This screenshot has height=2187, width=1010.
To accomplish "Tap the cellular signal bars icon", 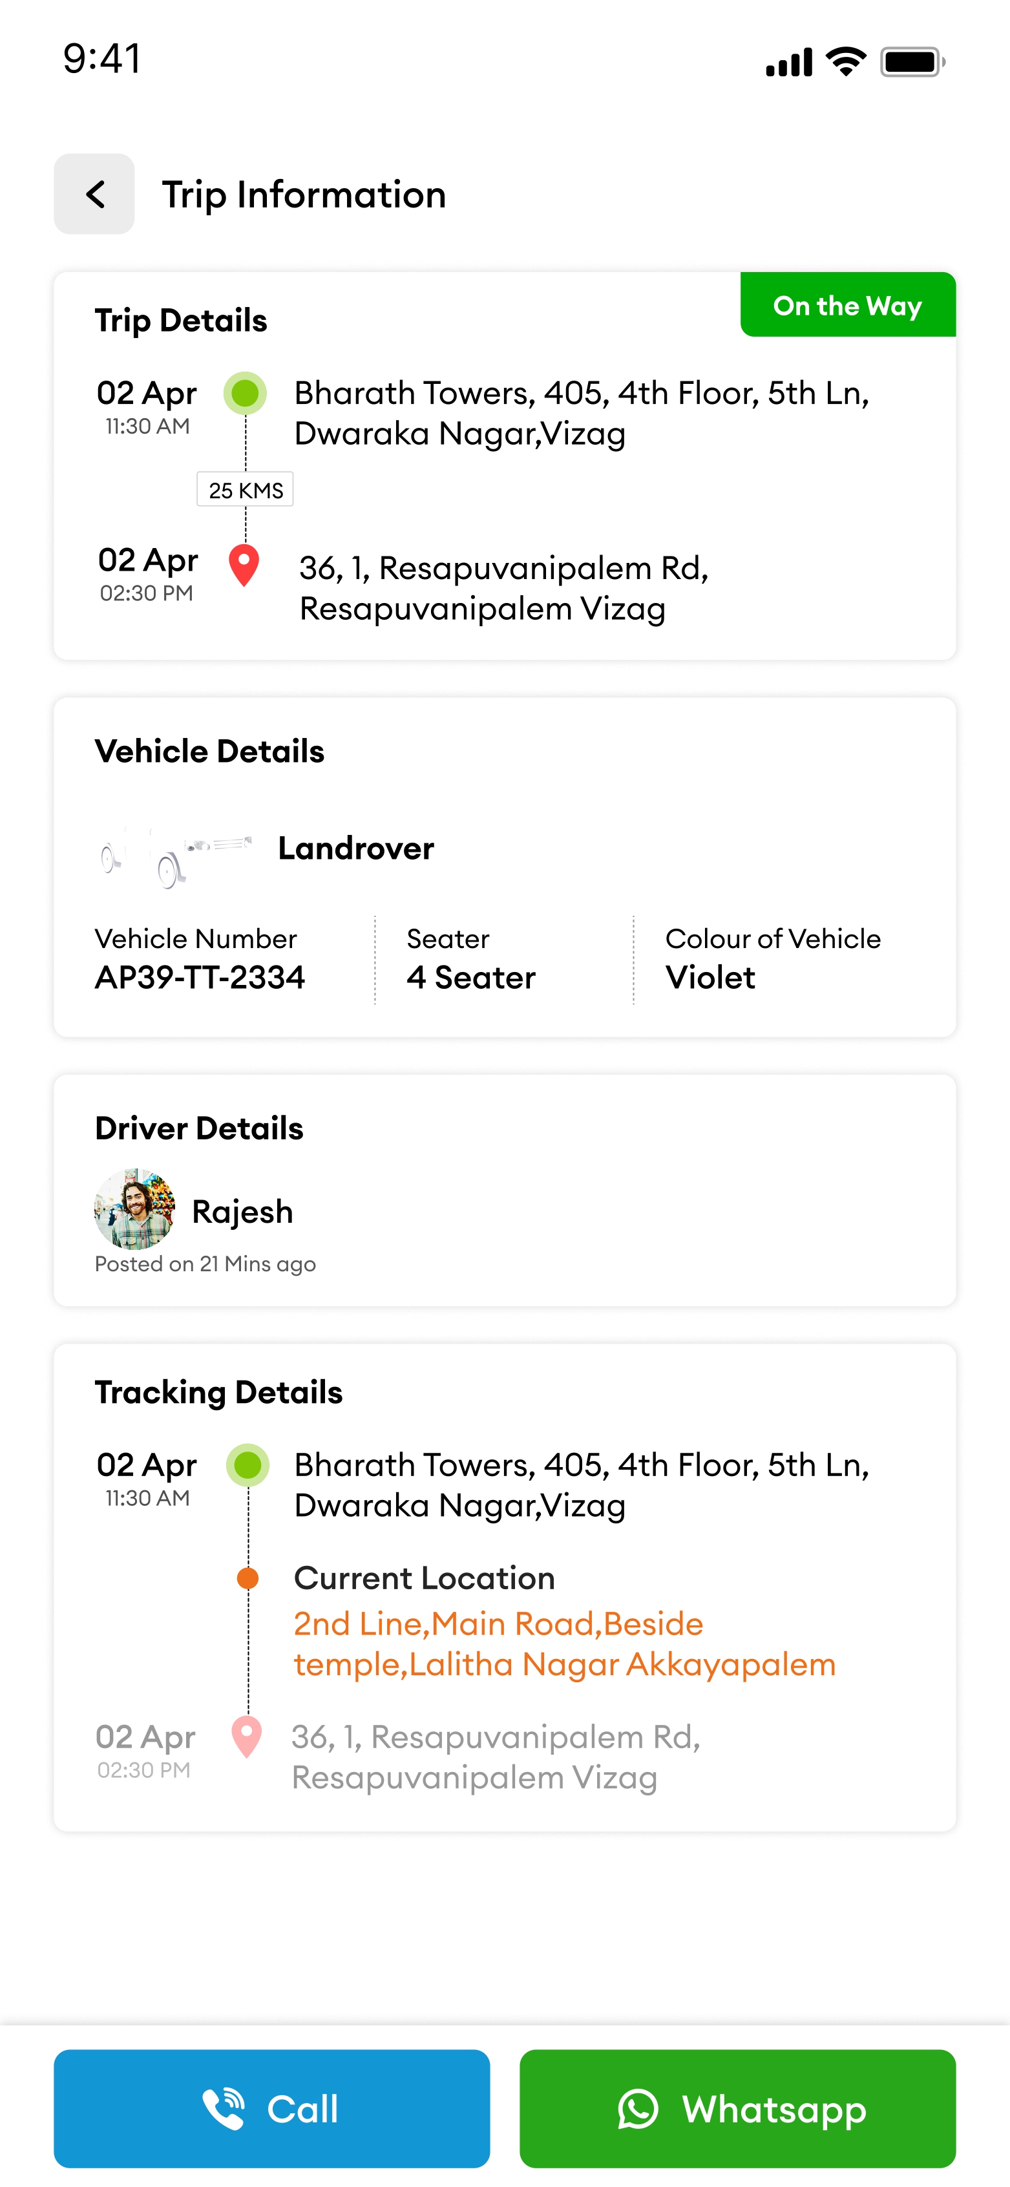I will [x=788, y=63].
